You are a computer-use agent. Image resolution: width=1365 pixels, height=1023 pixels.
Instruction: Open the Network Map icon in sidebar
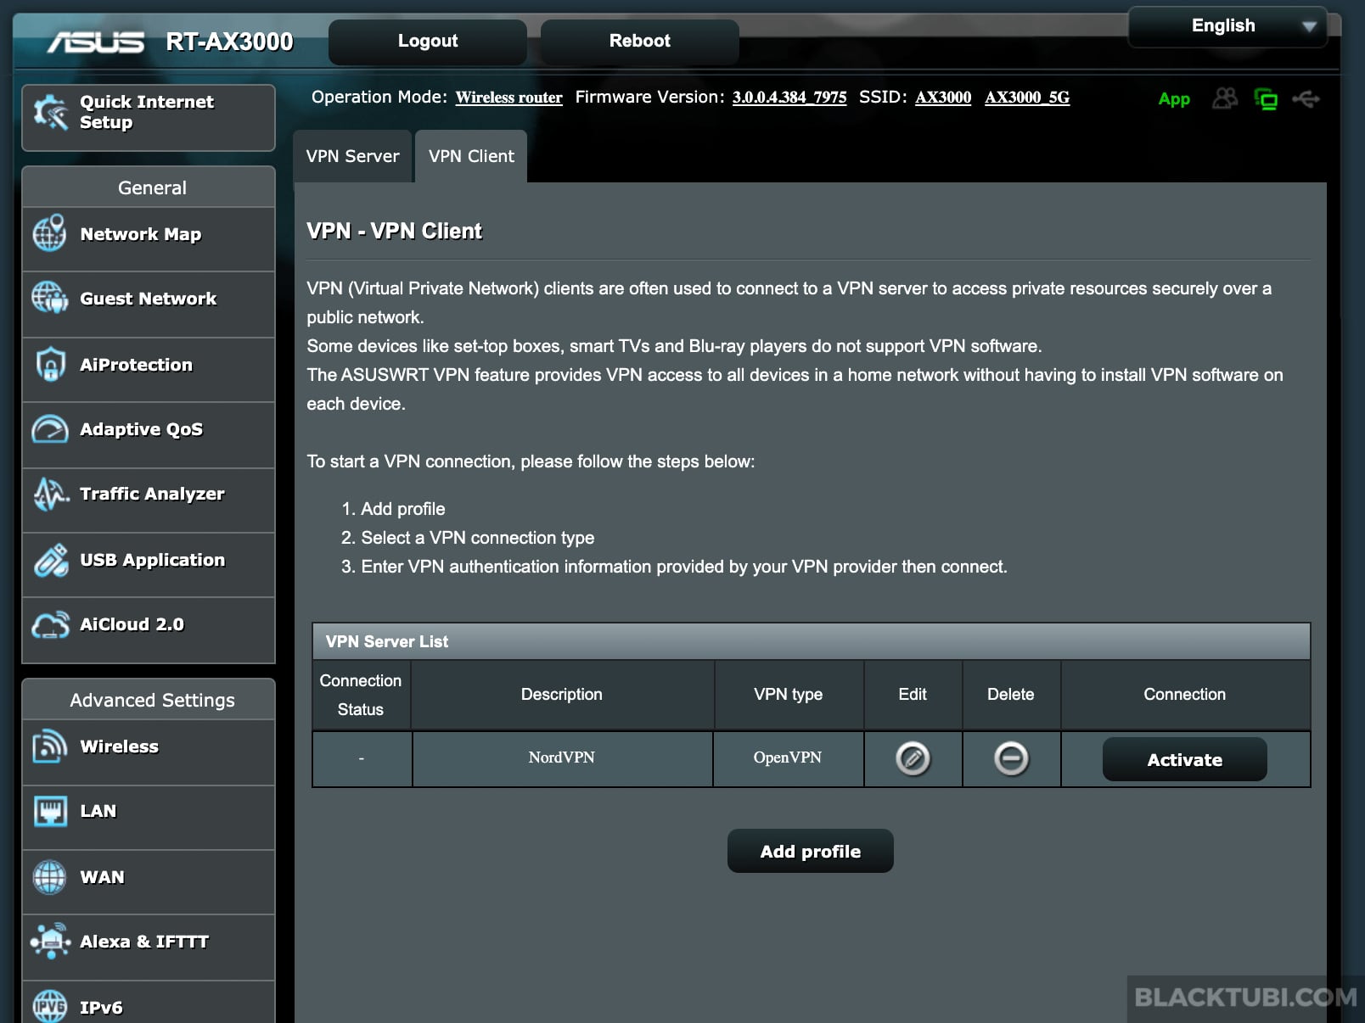click(x=49, y=234)
